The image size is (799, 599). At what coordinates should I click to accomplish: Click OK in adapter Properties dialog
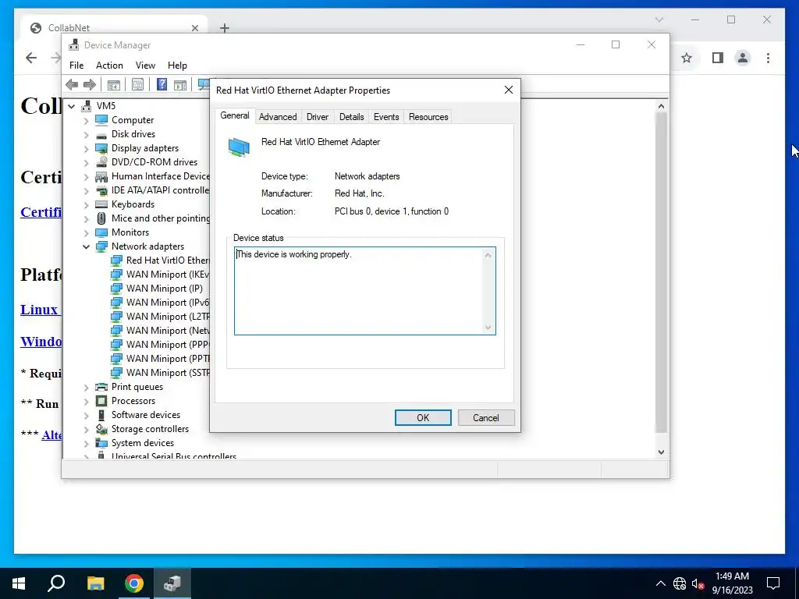(423, 418)
